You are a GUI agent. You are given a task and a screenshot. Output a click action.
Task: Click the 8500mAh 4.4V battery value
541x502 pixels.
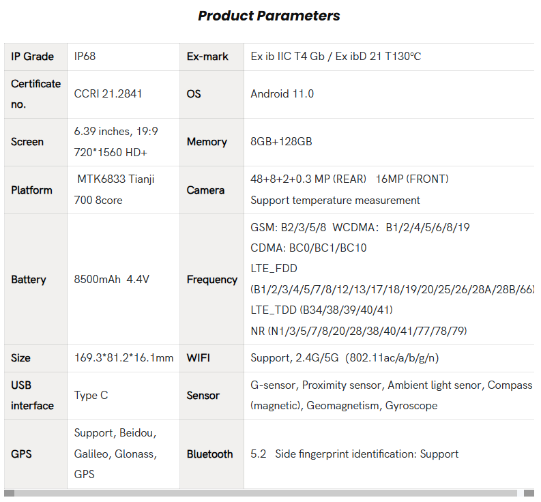111,280
